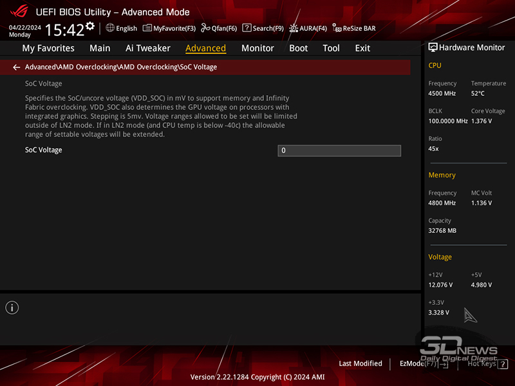
Task: Click the SoC Voltage setting label
Action: tap(44, 150)
